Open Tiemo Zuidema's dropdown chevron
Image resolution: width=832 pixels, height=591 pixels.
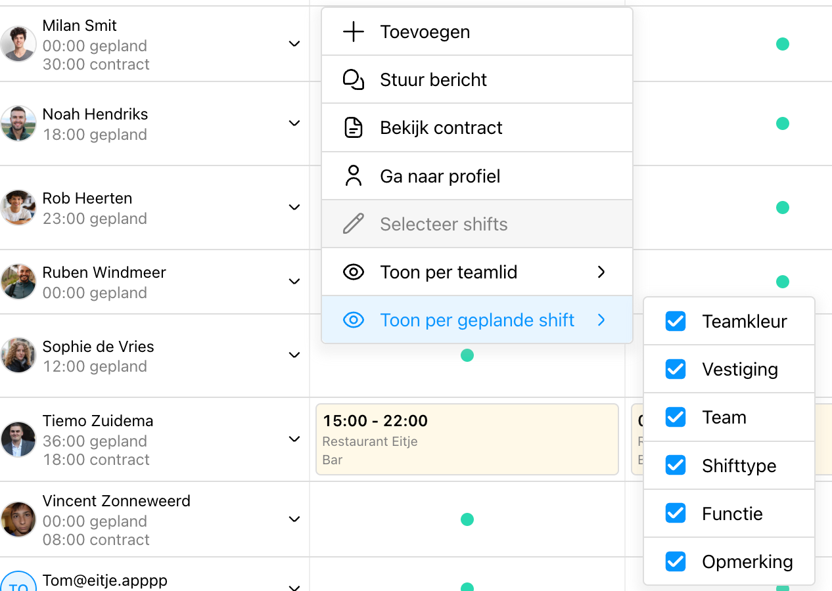[x=294, y=439]
